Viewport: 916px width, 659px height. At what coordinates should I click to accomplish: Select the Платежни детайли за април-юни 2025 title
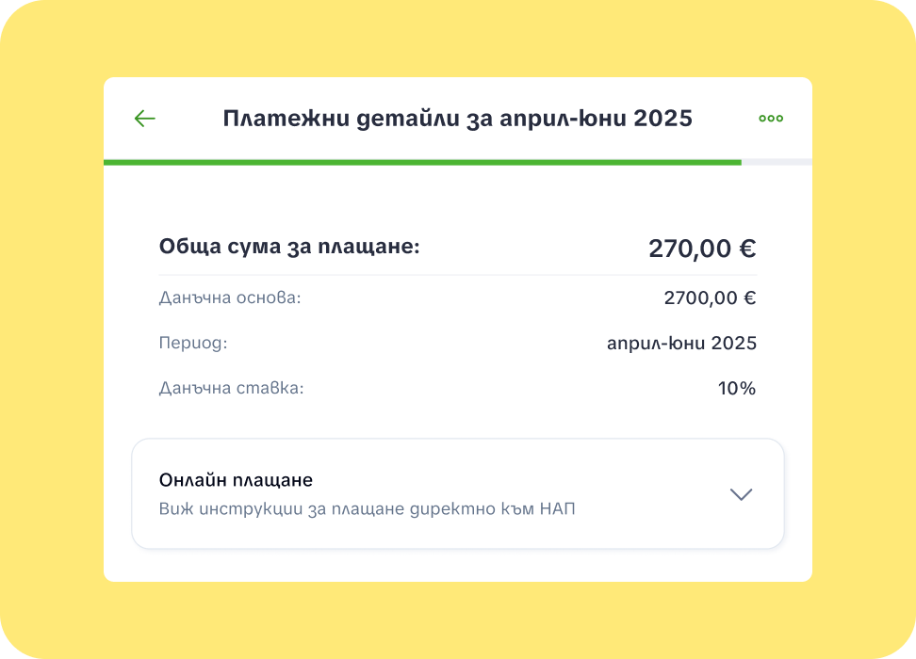point(457,118)
